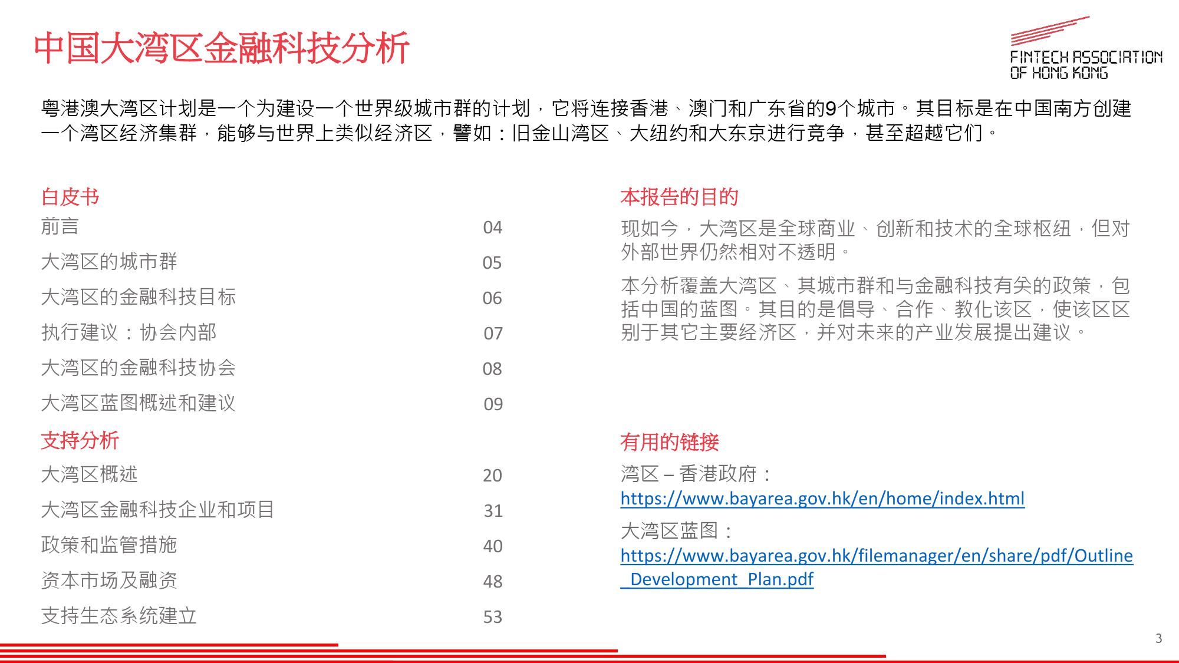Click the slide title 中国大湾区金融科技分析
The image size is (1179, 663).
[x=222, y=48]
